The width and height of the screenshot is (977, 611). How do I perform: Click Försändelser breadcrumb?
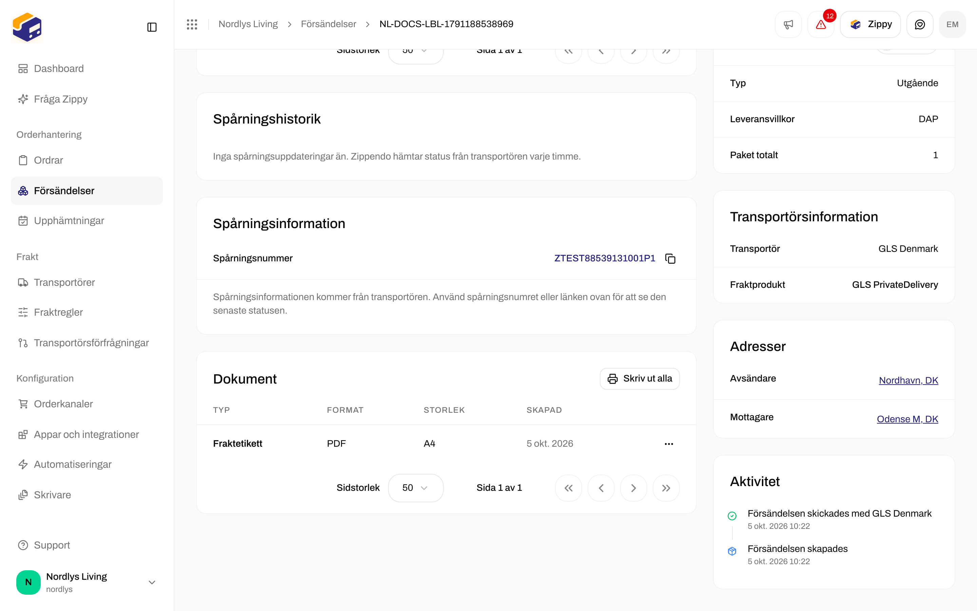coord(328,24)
